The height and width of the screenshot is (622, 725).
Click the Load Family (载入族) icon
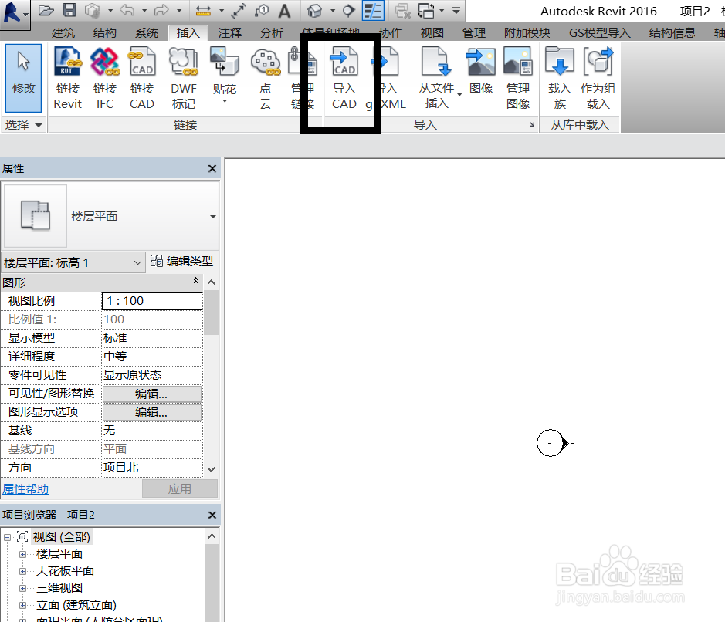click(560, 79)
